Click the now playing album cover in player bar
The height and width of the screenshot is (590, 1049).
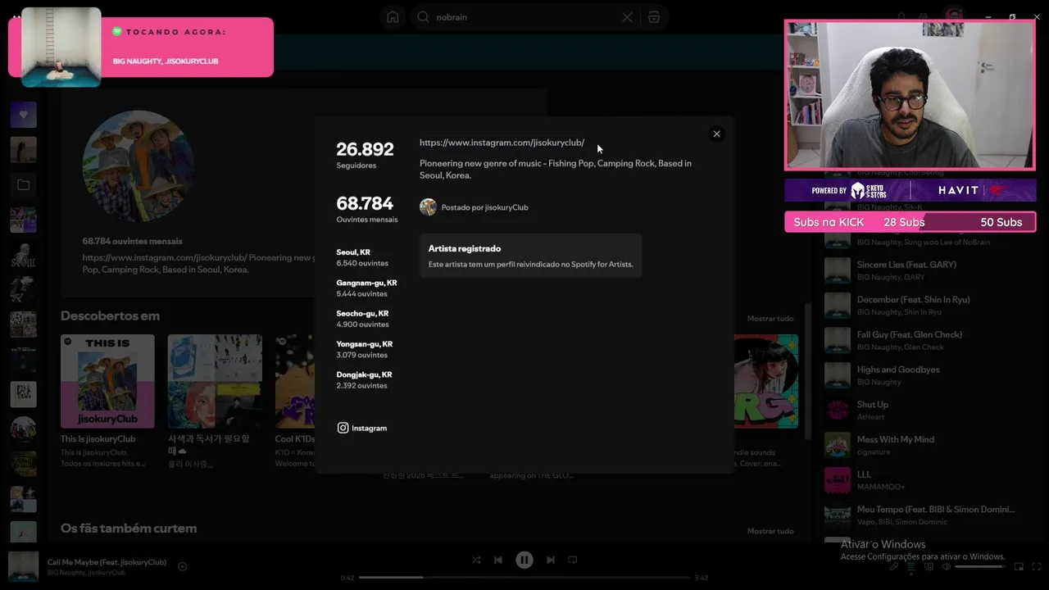pos(23,566)
